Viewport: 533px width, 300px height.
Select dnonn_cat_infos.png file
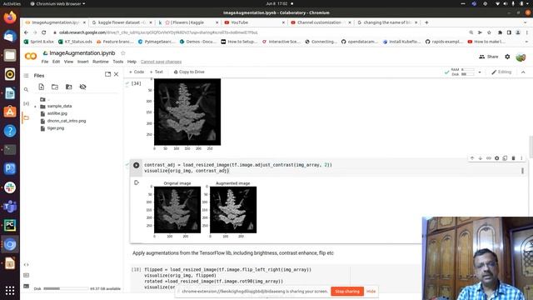[x=67, y=121]
